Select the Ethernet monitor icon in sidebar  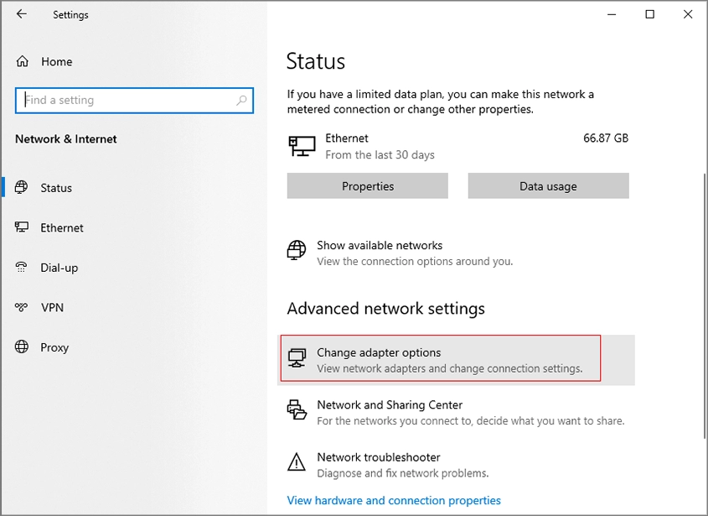click(x=21, y=227)
